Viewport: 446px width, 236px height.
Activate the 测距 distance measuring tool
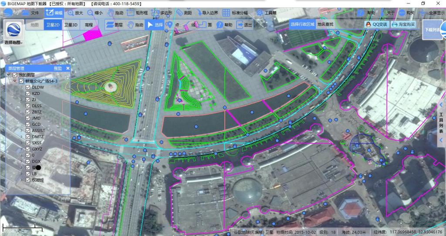point(184,13)
